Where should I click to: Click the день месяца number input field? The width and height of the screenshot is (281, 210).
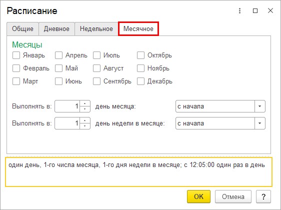coord(67,106)
